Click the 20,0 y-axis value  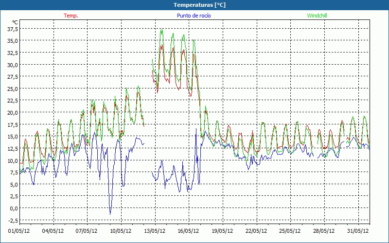[x=13, y=113]
